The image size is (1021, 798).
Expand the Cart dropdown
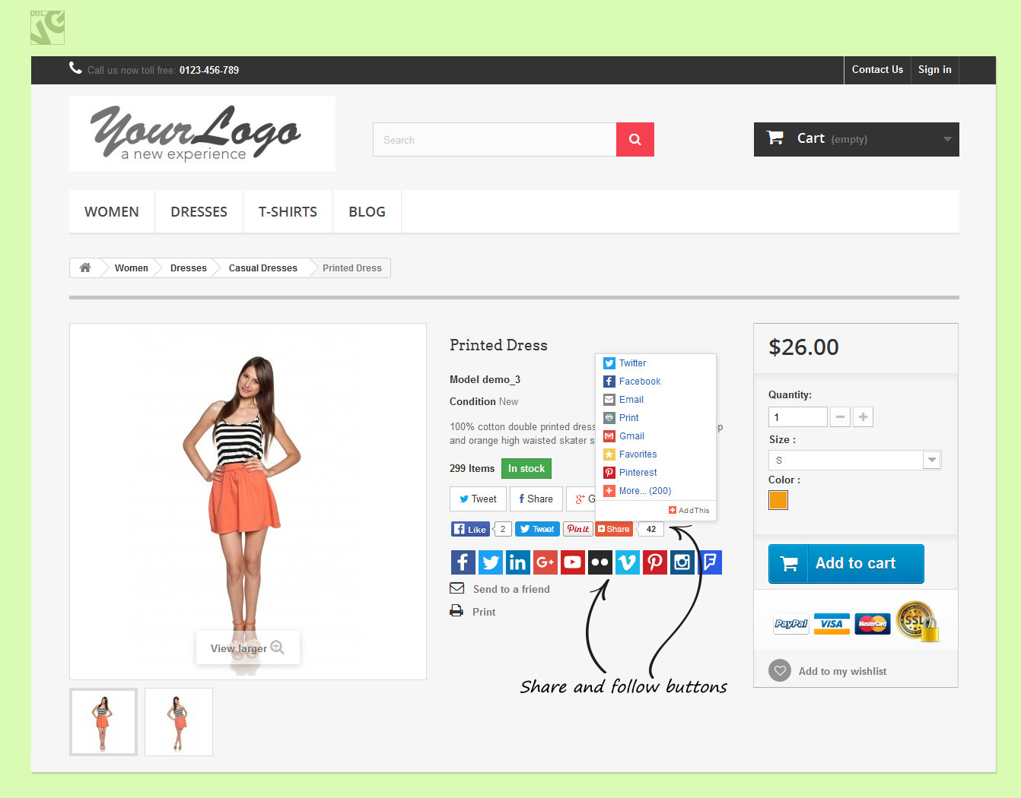coord(947,139)
